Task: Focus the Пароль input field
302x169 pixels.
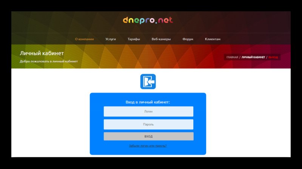Action: pyautogui.click(x=148, y=124)
